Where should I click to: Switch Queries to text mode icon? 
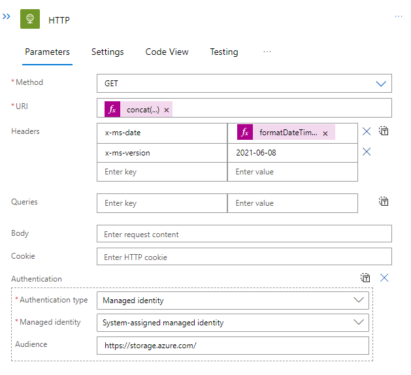coord(384,202)
